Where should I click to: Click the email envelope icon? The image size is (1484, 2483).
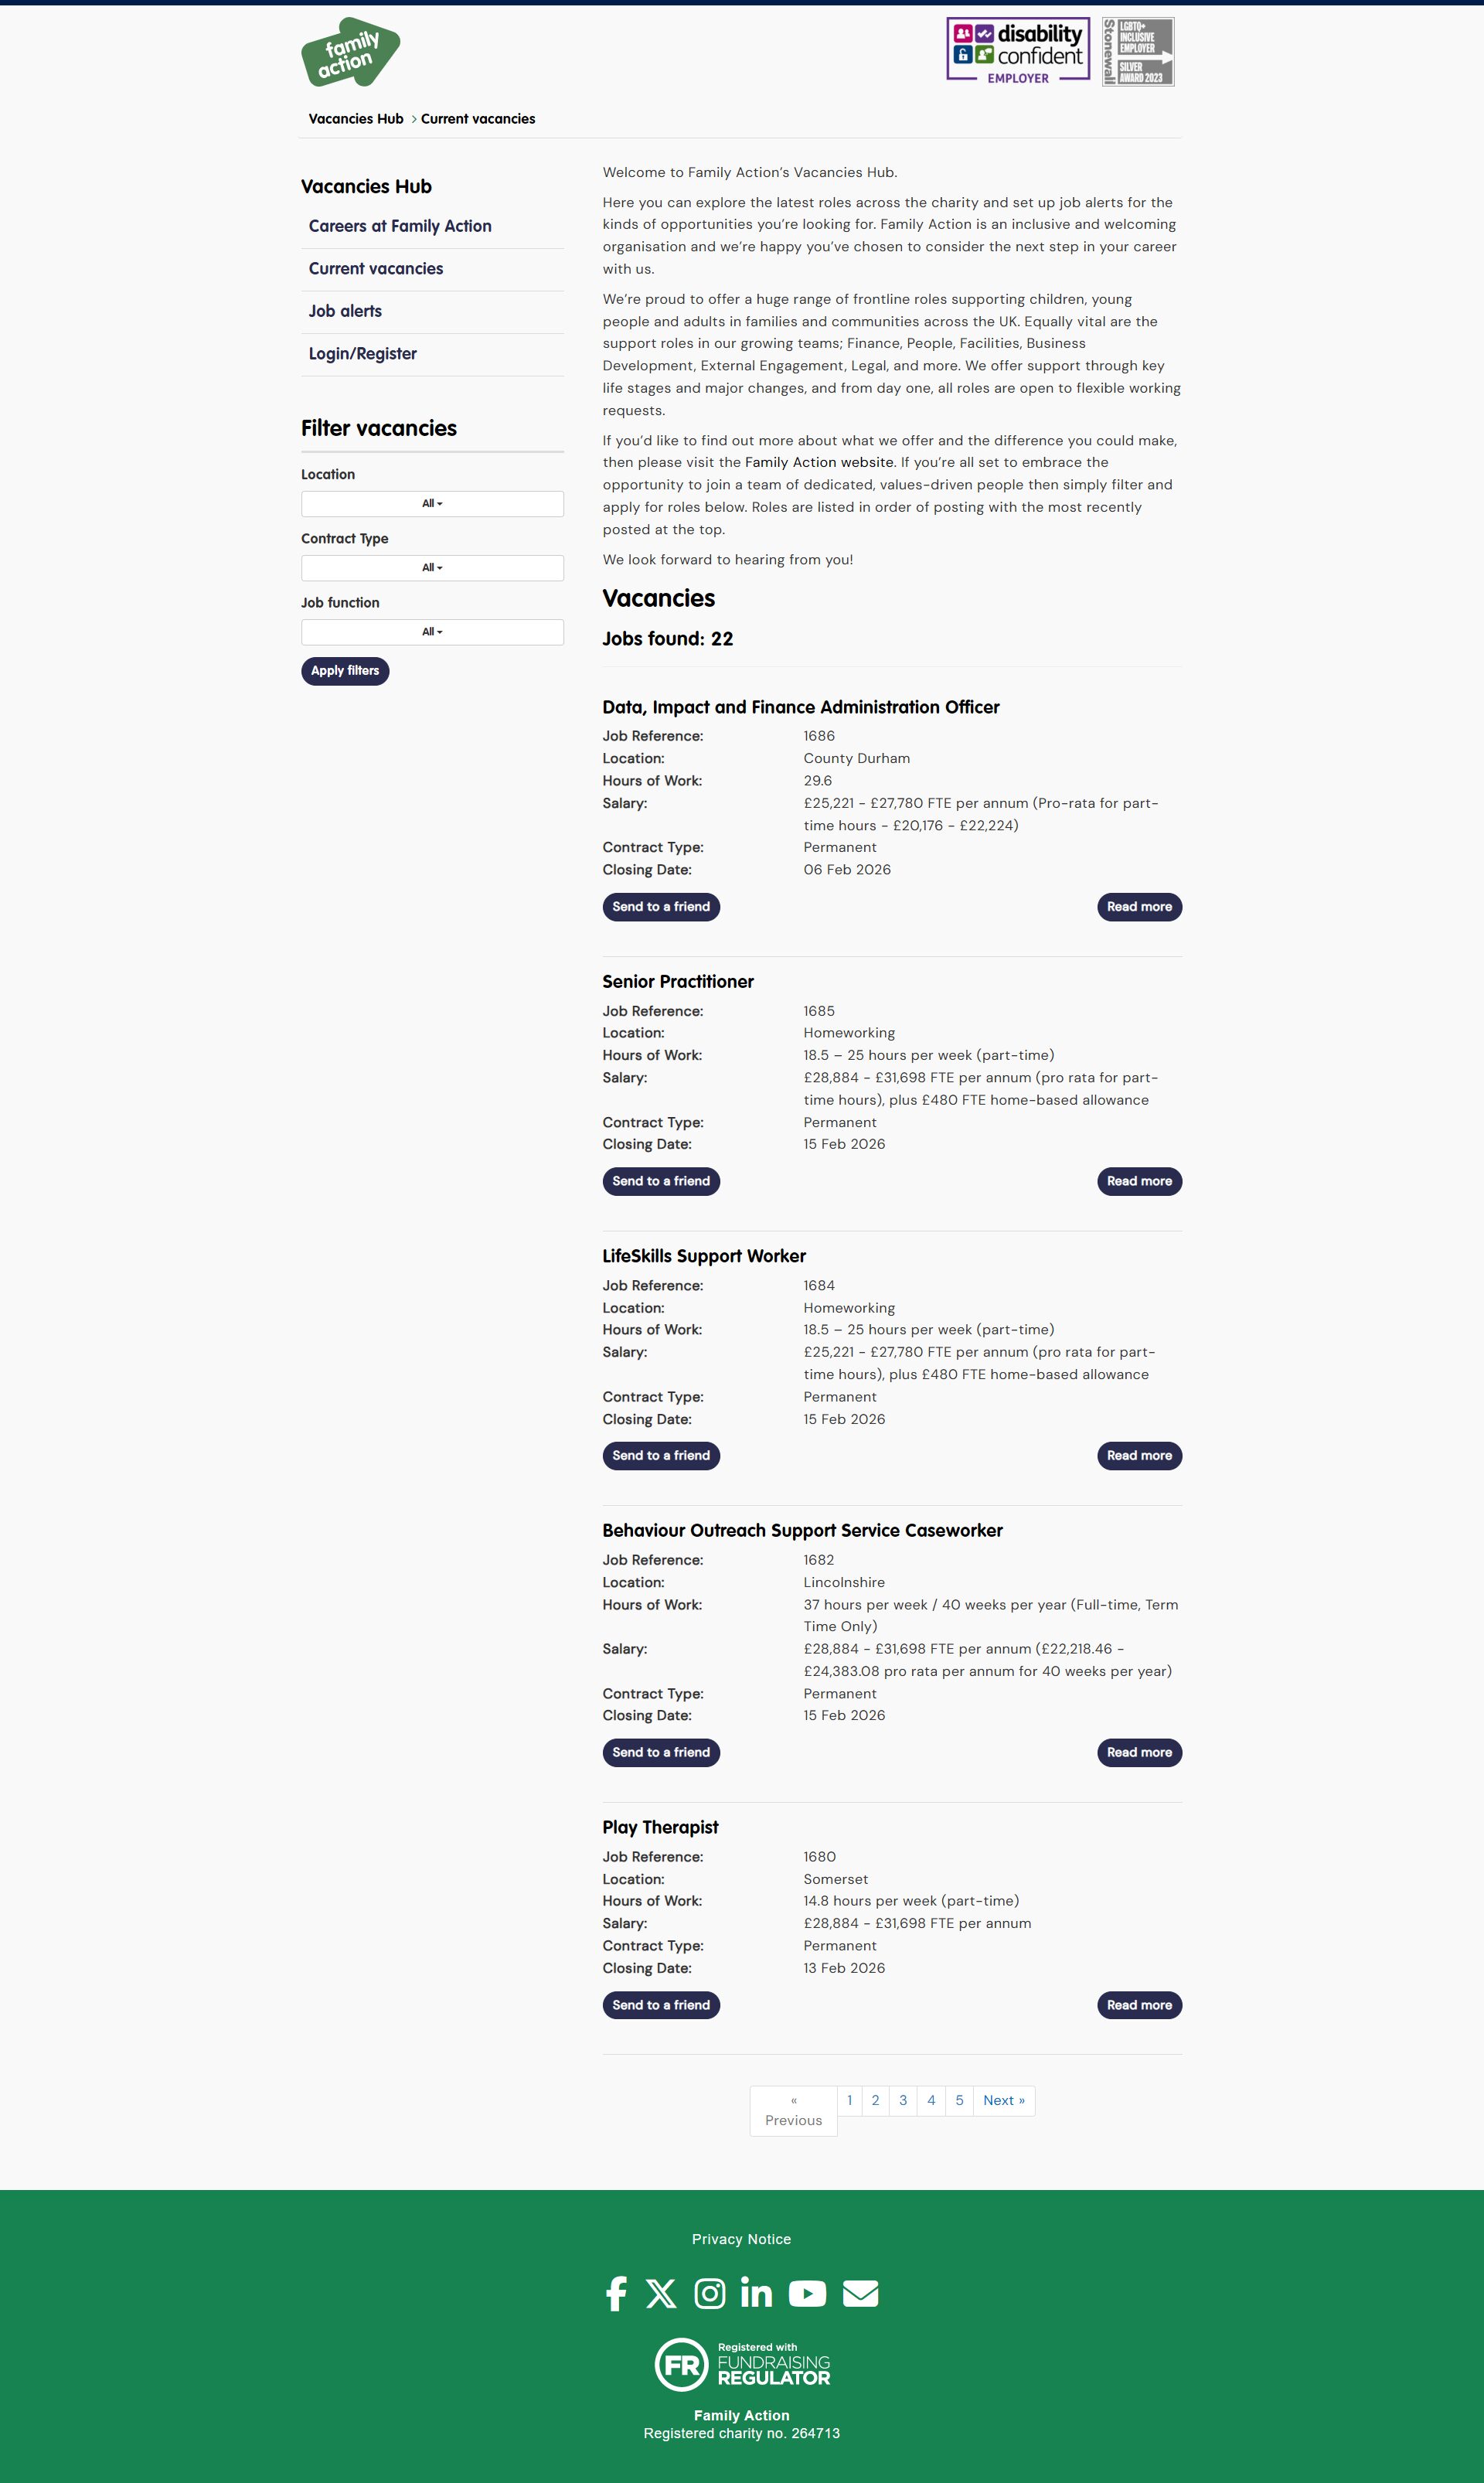(x=860, y=2293)
